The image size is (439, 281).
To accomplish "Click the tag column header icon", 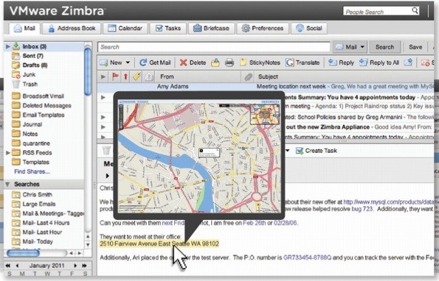I will coord(136,77).
